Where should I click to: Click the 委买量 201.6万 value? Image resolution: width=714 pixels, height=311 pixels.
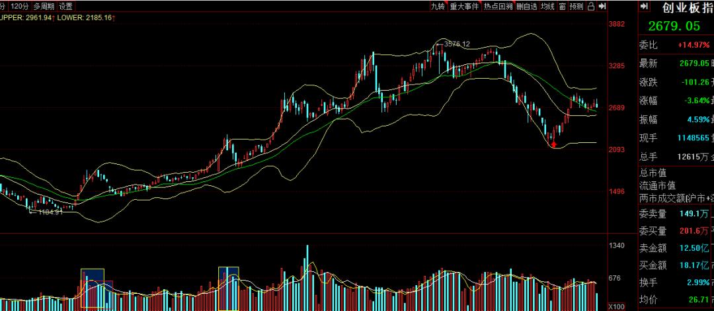pyautogui.click(x=694, y=231)
